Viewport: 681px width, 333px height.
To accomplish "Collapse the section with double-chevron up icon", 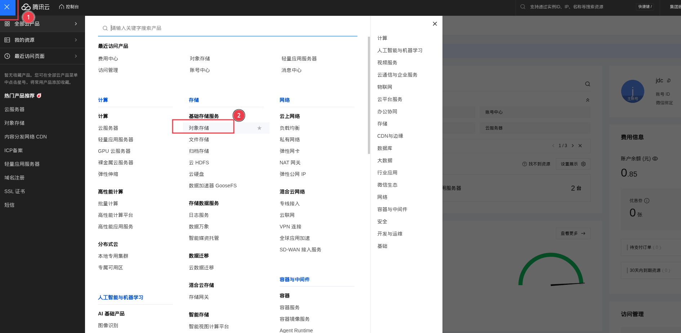I will pyautogui.click(x=588, y=100).
